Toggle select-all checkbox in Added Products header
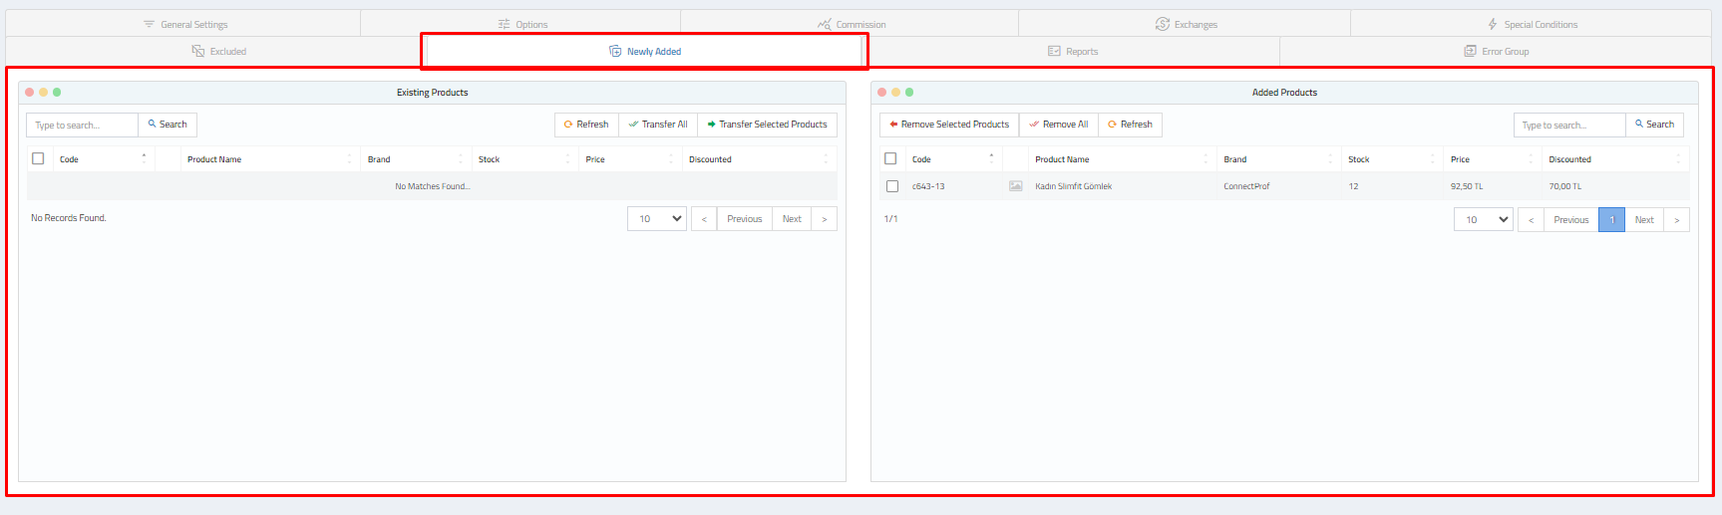 [x=890, y=158]
